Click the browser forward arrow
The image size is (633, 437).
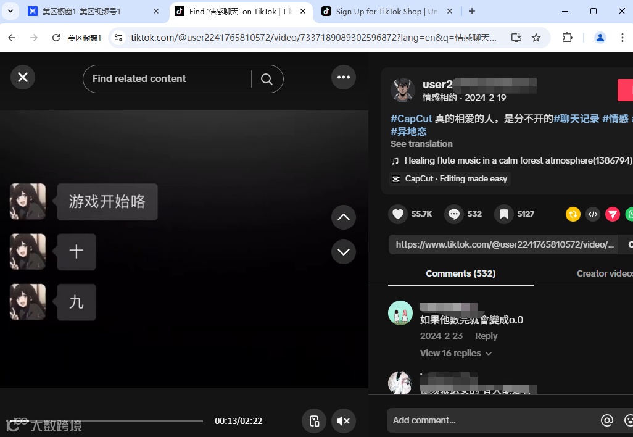click(x=34, y=38)
